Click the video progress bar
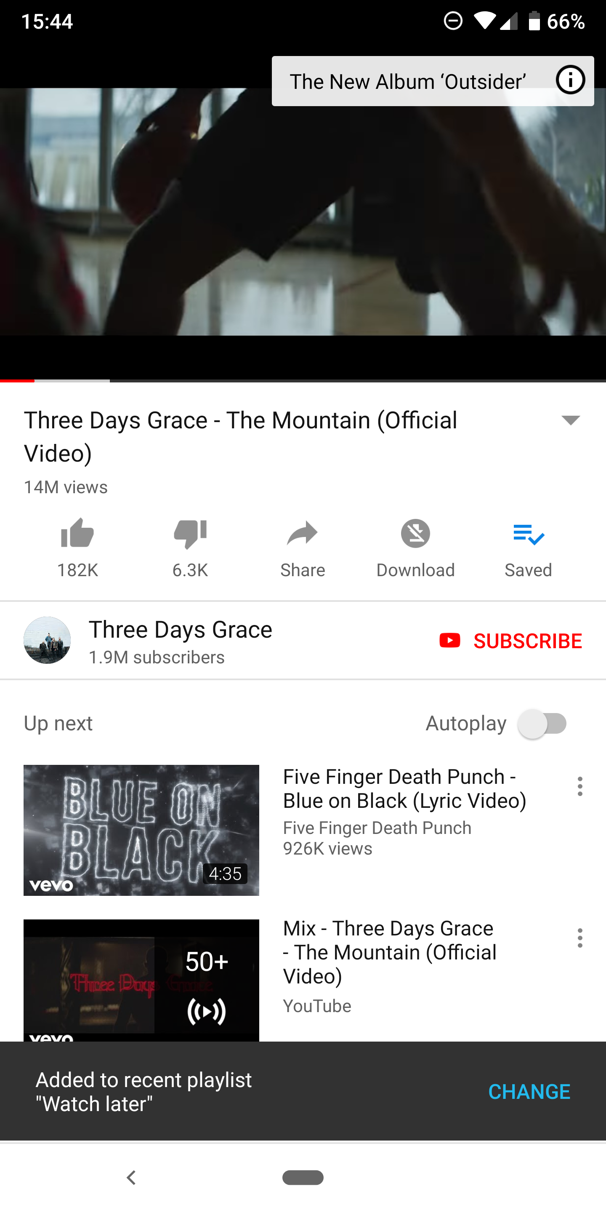Viewport: 606px width, 1213px height. 303,380
